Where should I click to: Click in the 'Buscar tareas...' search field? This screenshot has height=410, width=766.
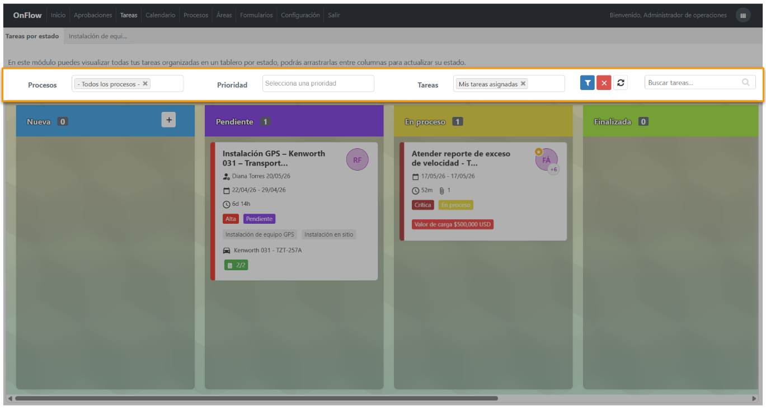click(700, 82)
